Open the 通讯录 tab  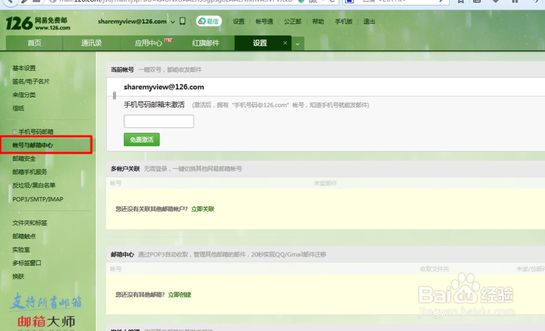92,43
